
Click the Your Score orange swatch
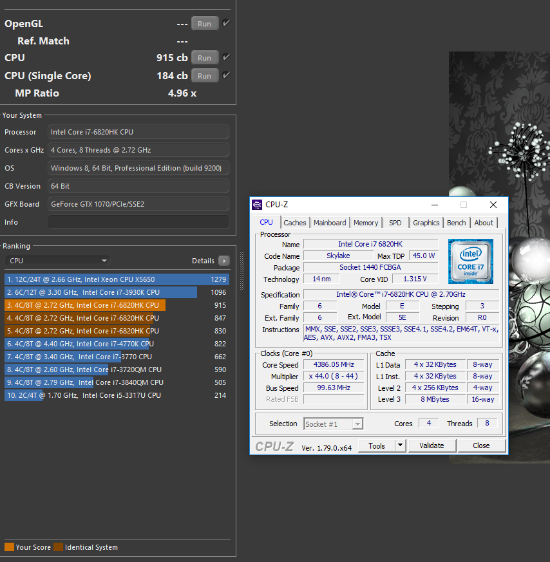9,547
